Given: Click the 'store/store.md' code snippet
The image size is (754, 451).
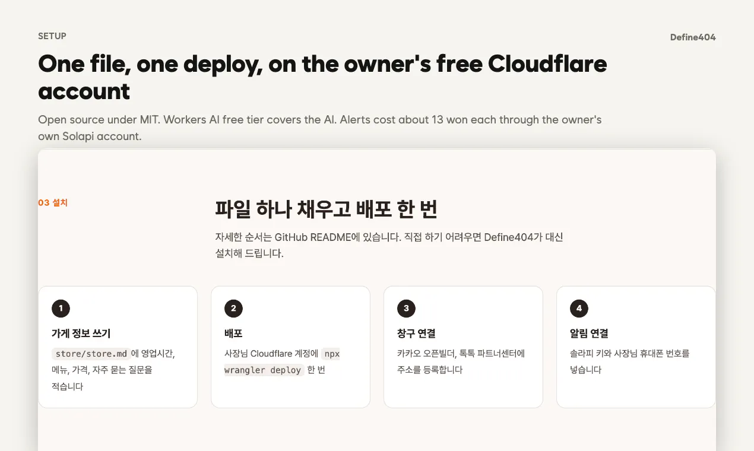Looking at the screenshot, I should click(x=91, y=354).
